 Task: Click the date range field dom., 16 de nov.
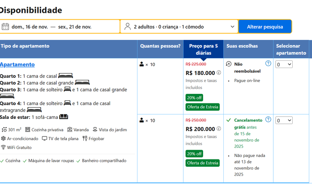60,27
